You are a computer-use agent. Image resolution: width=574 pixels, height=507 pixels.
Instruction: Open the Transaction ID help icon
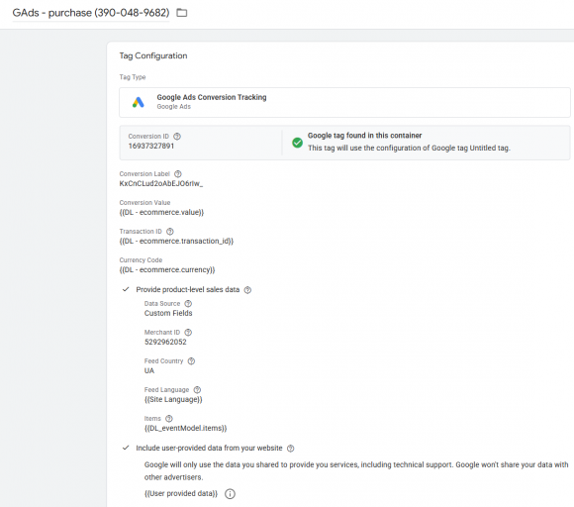point(170,232)
